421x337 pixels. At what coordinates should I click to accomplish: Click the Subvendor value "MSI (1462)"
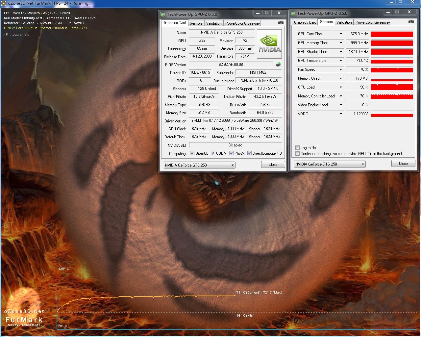(x=259, y=72)
